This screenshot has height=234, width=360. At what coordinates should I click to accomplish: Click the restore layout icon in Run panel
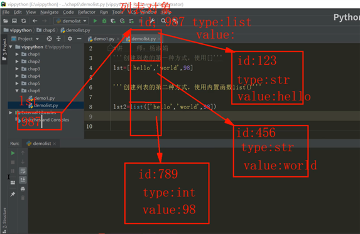[13, 183]
